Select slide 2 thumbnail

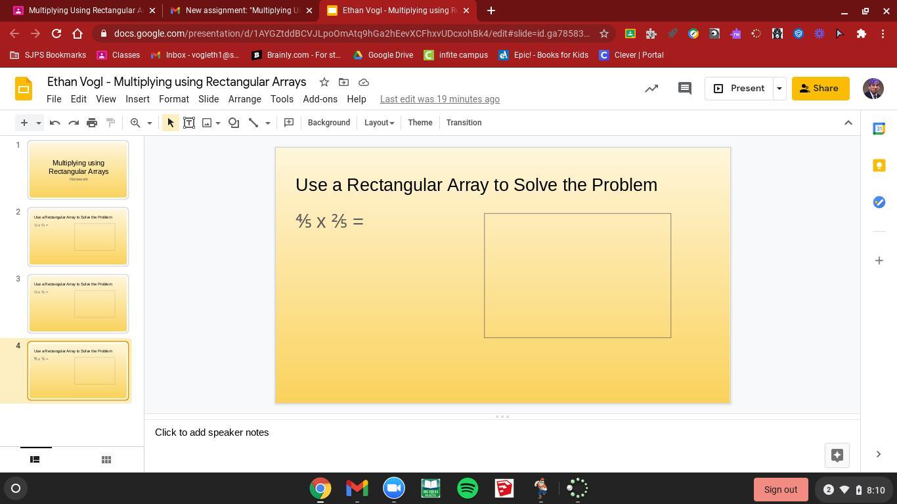(x=78, y=237)
